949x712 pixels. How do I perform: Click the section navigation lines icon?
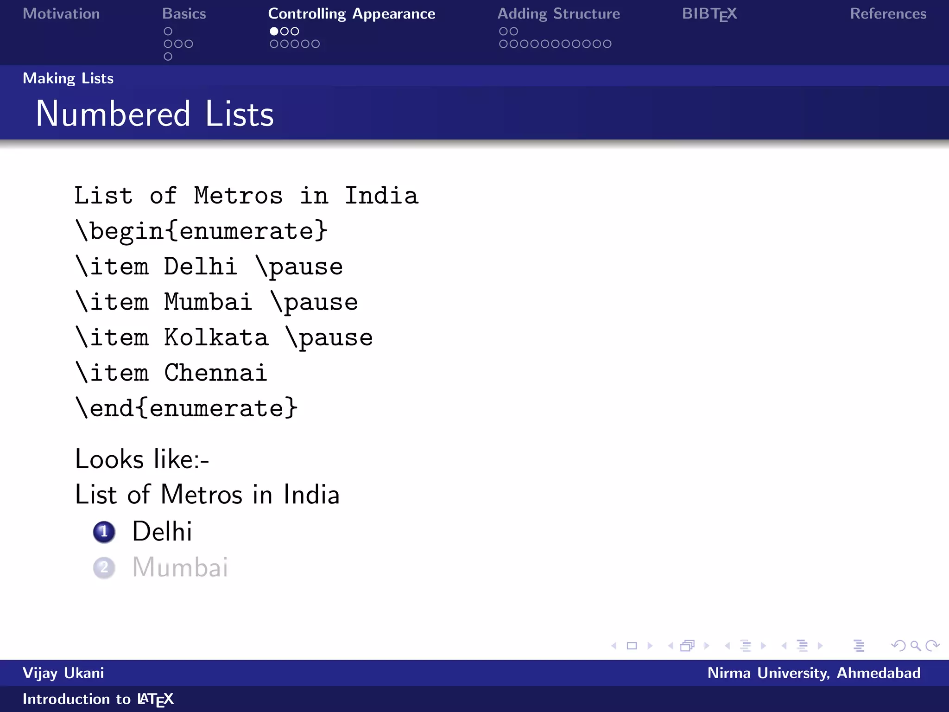pos(802,646)
